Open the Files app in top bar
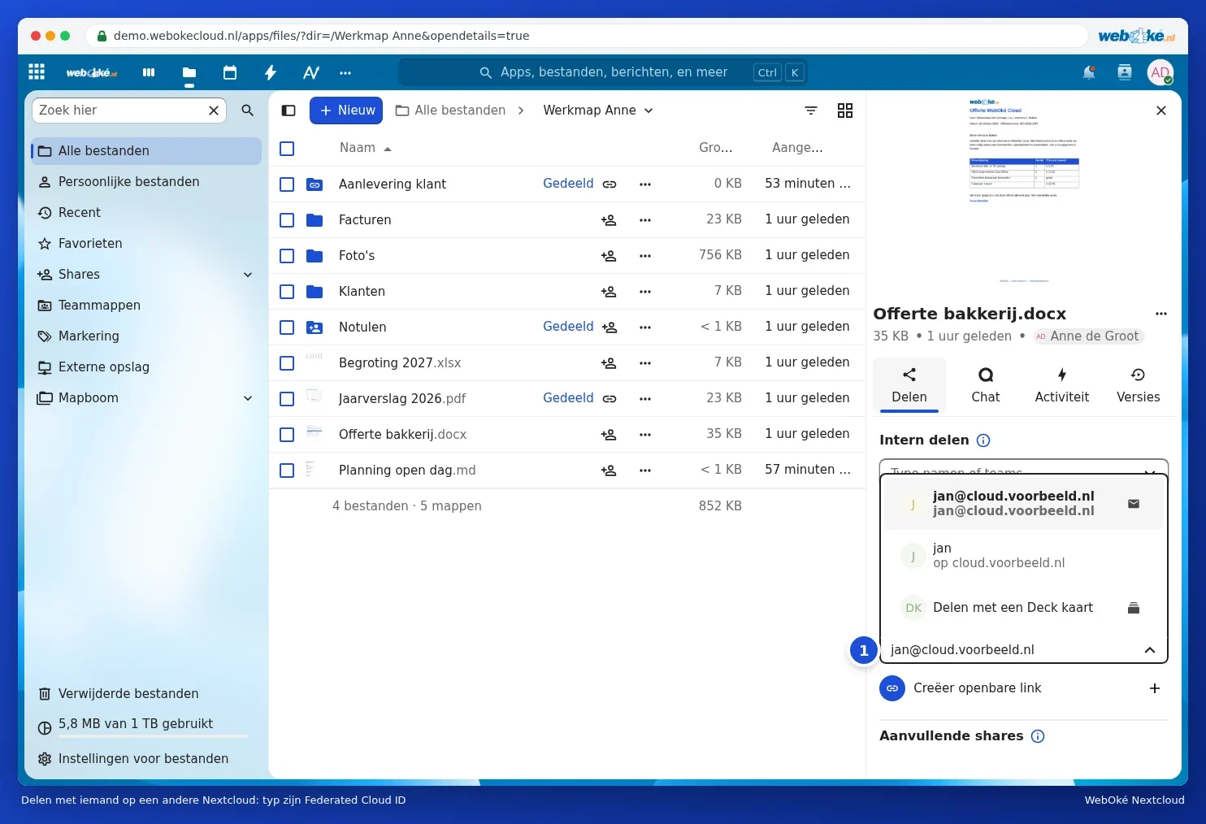Screen dimensions: 1206x824 pyautogui.click(x=189, y=72)
